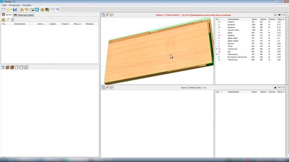This screenshot has width=289, height=162.
Task: Select the last wireframe cube view icon
Action: click(26, 67)
